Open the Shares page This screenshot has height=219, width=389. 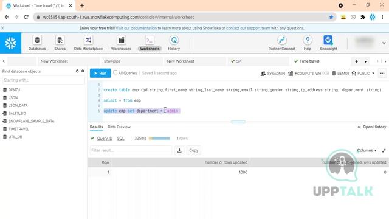tap(60, 43)
